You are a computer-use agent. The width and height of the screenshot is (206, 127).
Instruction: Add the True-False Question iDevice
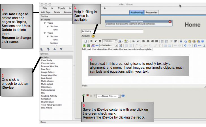point(51,105)
